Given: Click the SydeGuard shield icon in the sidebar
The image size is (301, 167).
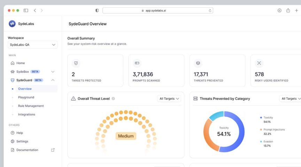Looking at the screenshot, I should [13, 80].
